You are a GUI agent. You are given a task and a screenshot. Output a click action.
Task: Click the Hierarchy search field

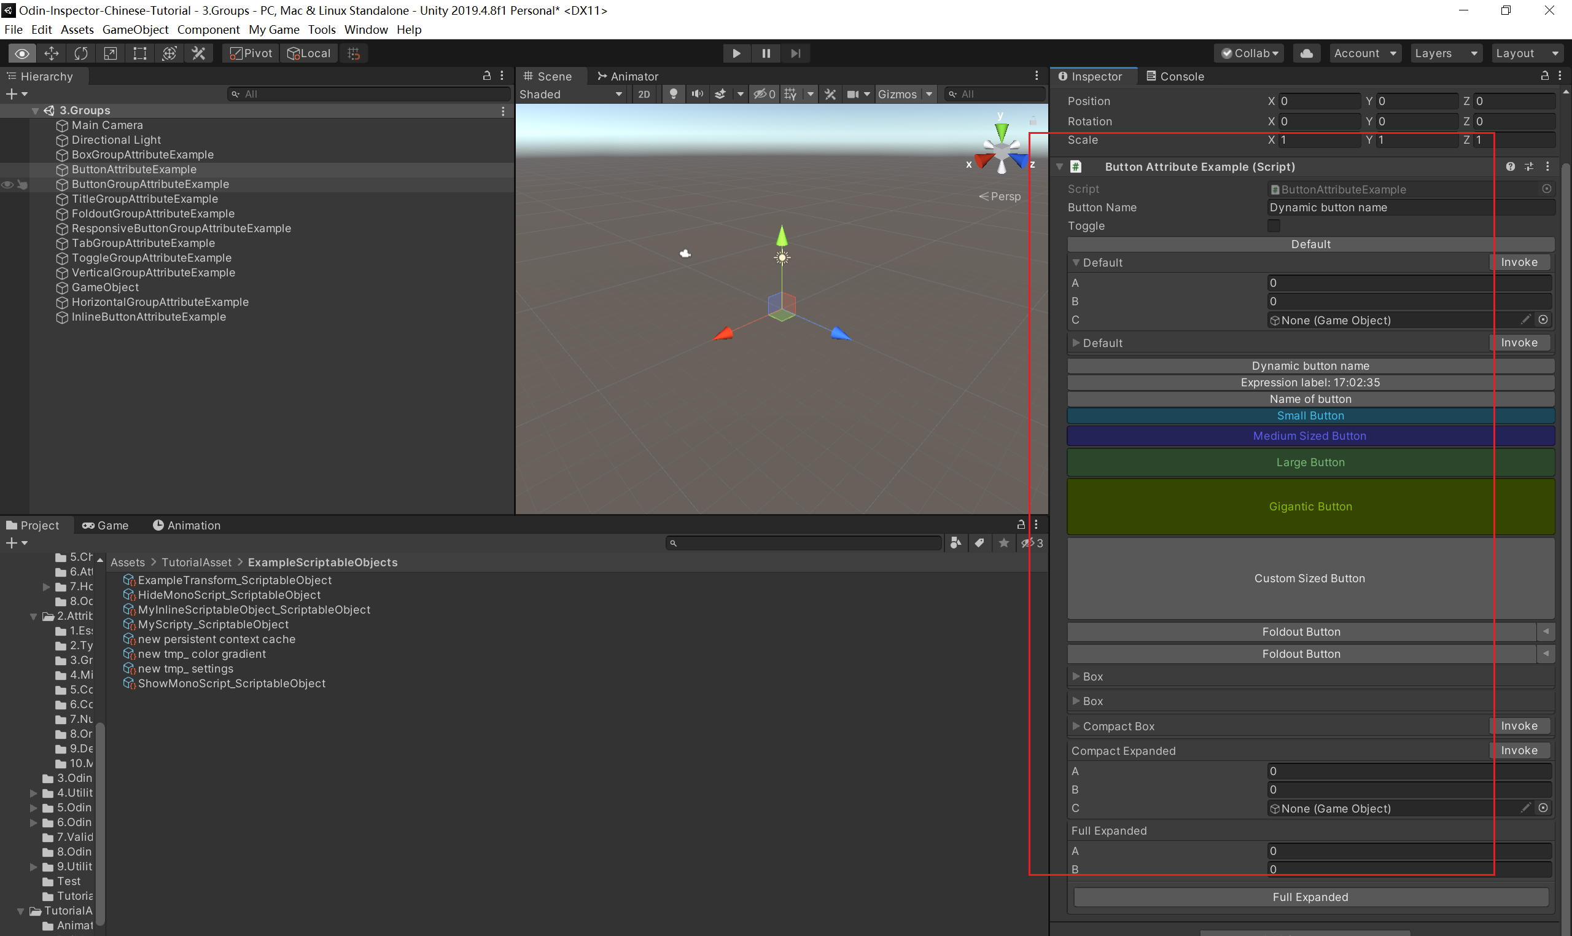pos(369,94)
